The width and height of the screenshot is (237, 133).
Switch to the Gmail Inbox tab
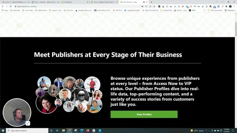pyautogui.click(x=16, y=2)
